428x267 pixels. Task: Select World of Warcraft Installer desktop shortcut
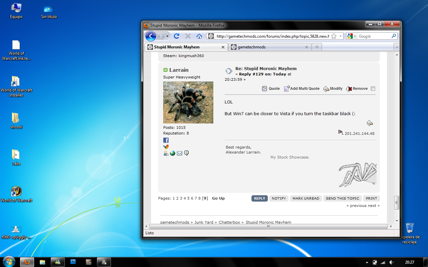coord(16,86)
